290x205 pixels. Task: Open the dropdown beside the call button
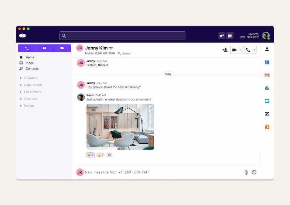click(254, 50)
